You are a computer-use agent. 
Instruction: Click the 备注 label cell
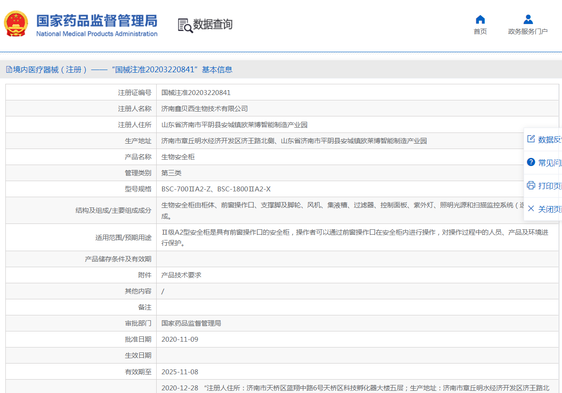pyautogui.click(x=81, y=307)
